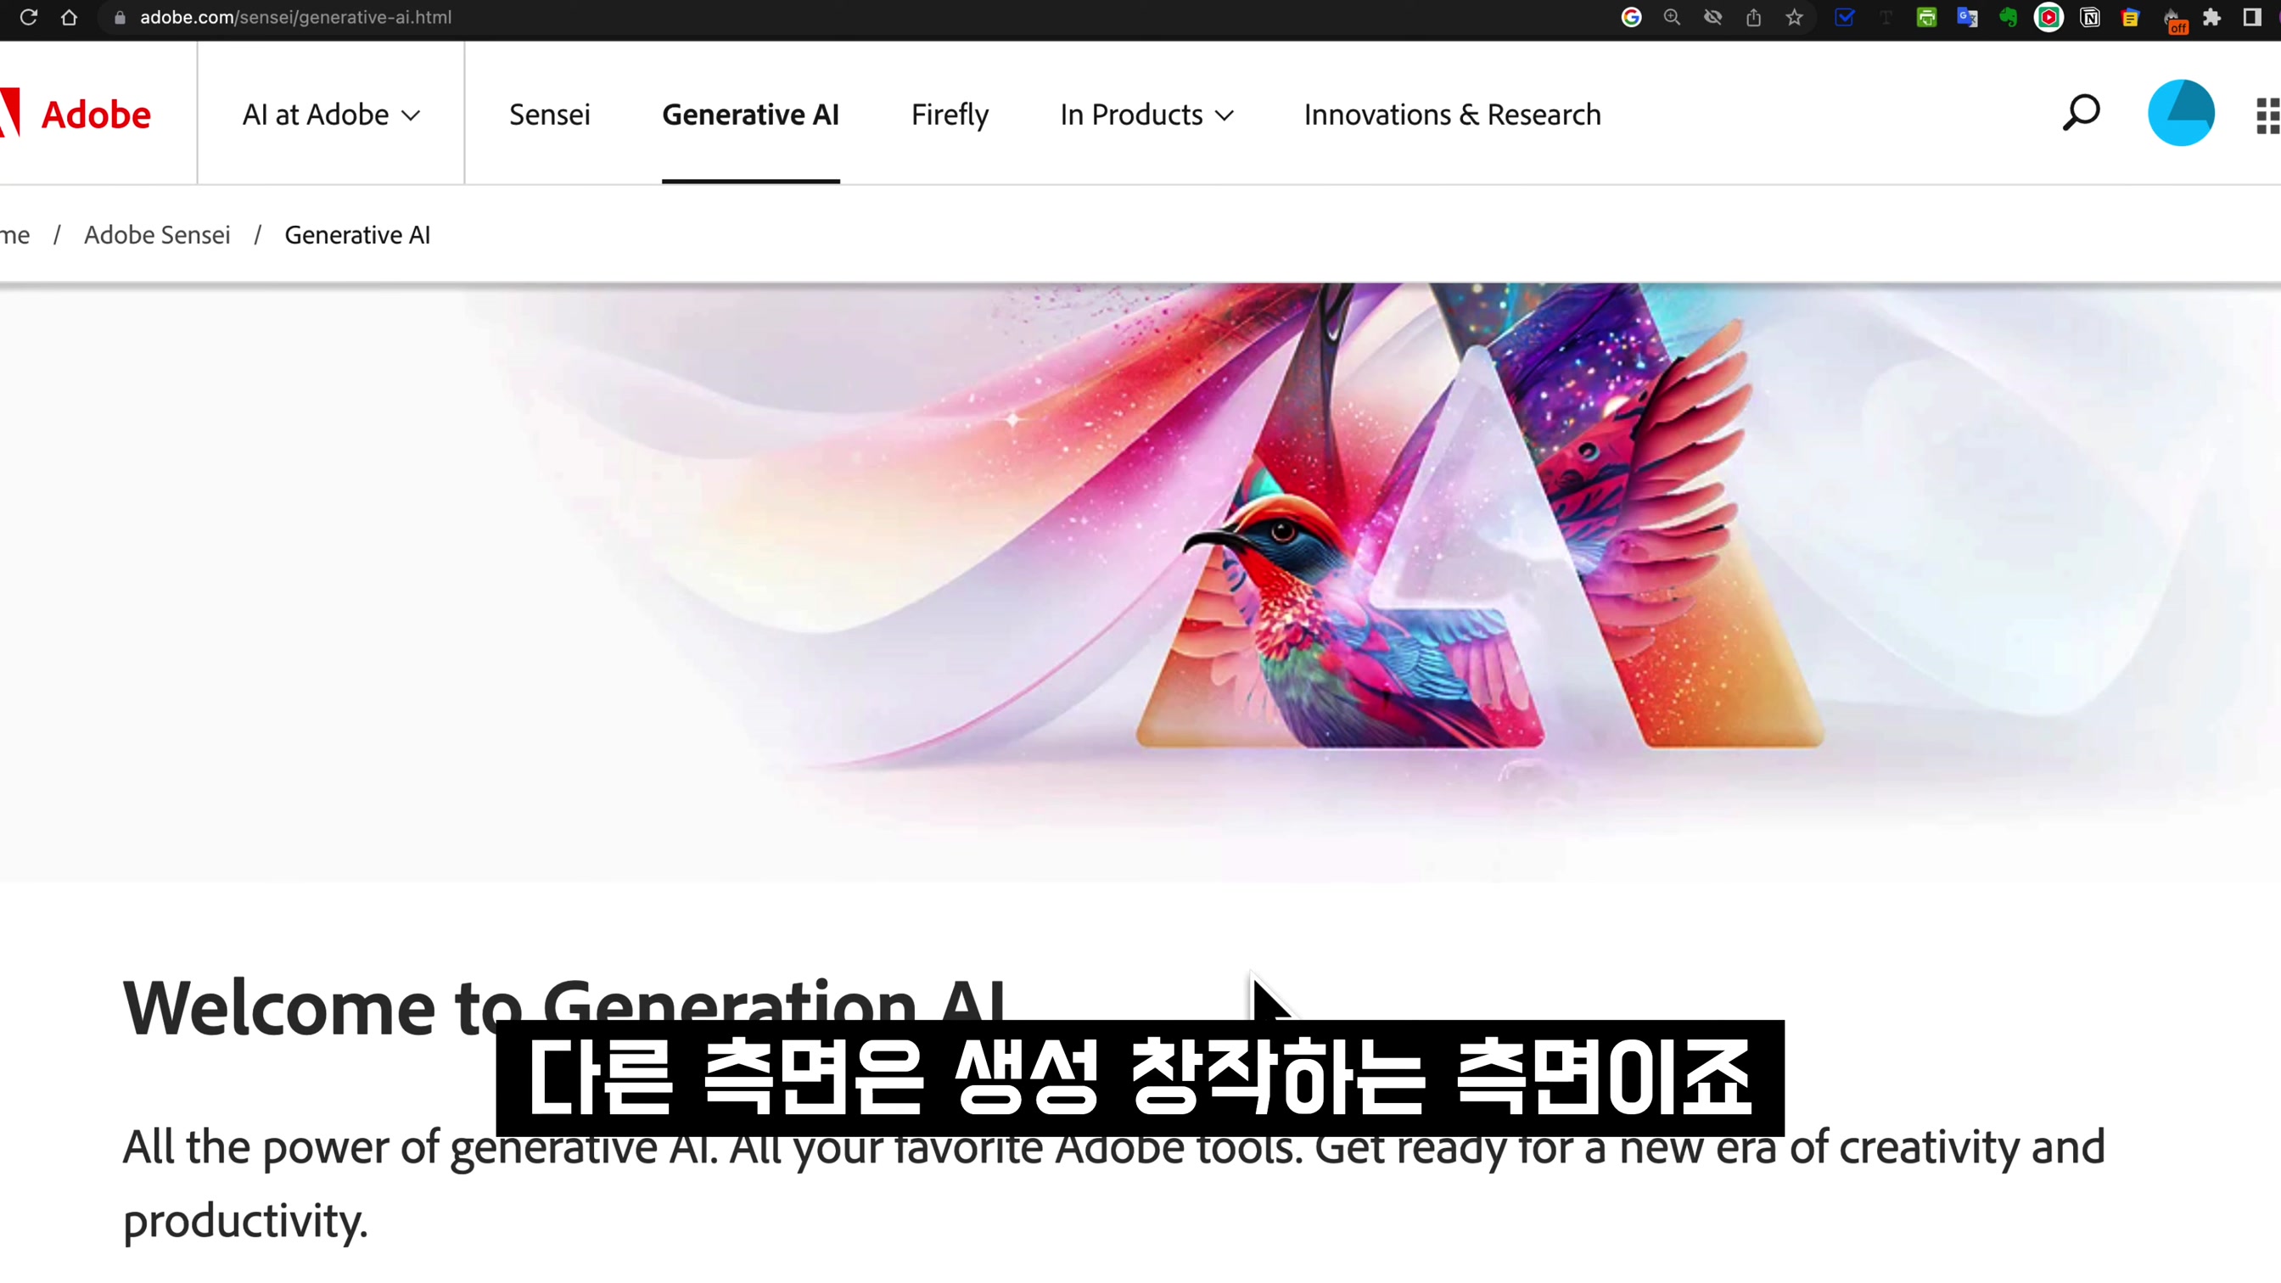Open the green printer extension
This screenshot has height=1283, width=2281.
tap(1927, 17)
